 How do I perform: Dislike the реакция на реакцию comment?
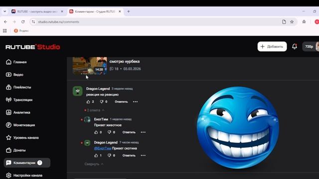click(x=102, y=101)
